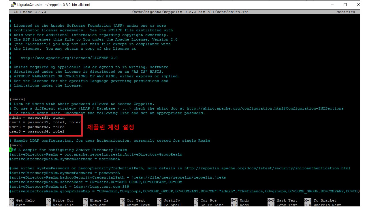Select the ^K Cut Text shortcut
Image resolution: width=369 pixels, height=207 pixels.
(133, 200)
